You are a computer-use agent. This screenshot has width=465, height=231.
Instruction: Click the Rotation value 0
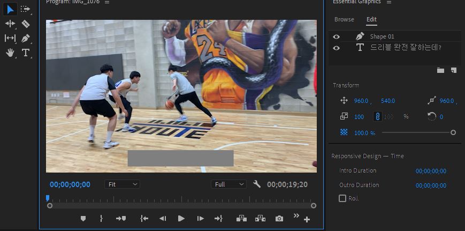(441, 117)
